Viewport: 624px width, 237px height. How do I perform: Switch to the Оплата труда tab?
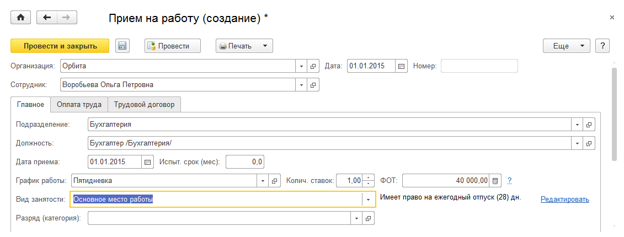pos(79,104)
